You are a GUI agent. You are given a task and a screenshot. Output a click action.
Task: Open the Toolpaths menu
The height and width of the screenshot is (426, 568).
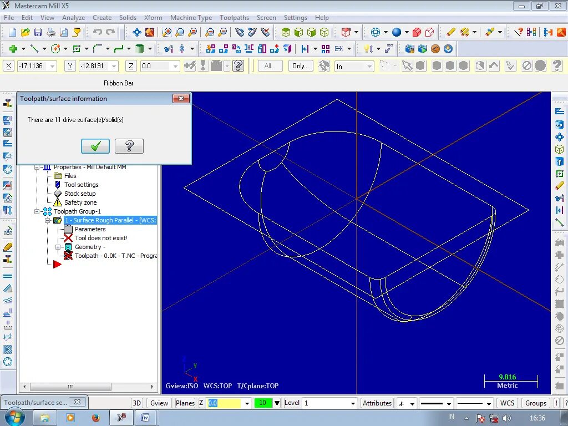(235, 17)
